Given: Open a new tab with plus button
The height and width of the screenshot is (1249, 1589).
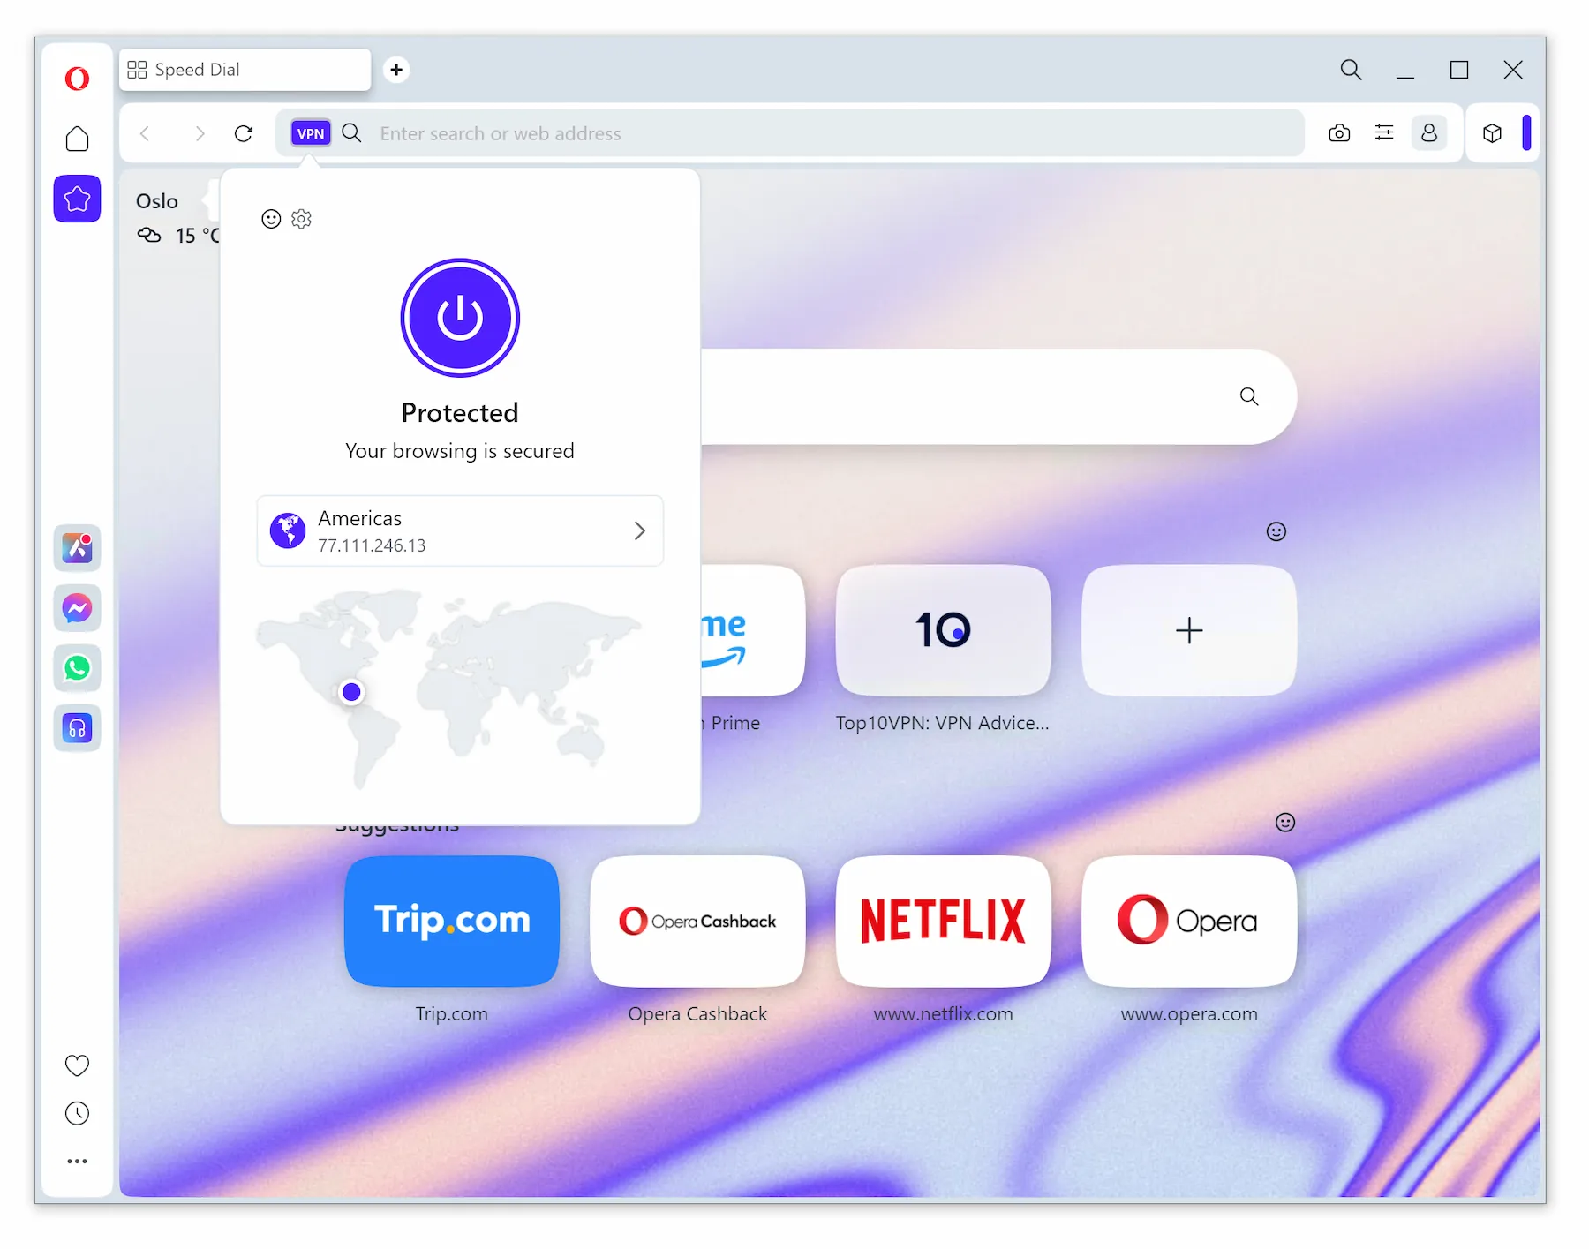Looking at the screenshot, I should tap(396, 70).
